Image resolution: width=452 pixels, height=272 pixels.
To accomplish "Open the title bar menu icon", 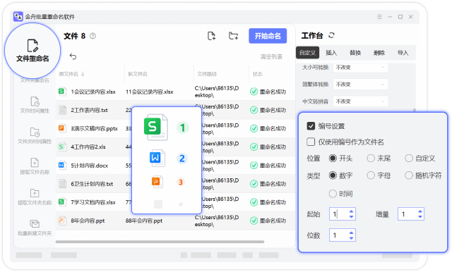I will pyautogui.click(x=379, y=17).
